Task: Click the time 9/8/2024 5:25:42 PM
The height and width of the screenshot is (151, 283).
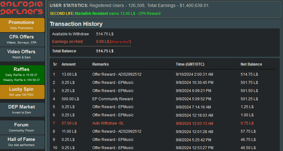Action: tap(194, 140)
